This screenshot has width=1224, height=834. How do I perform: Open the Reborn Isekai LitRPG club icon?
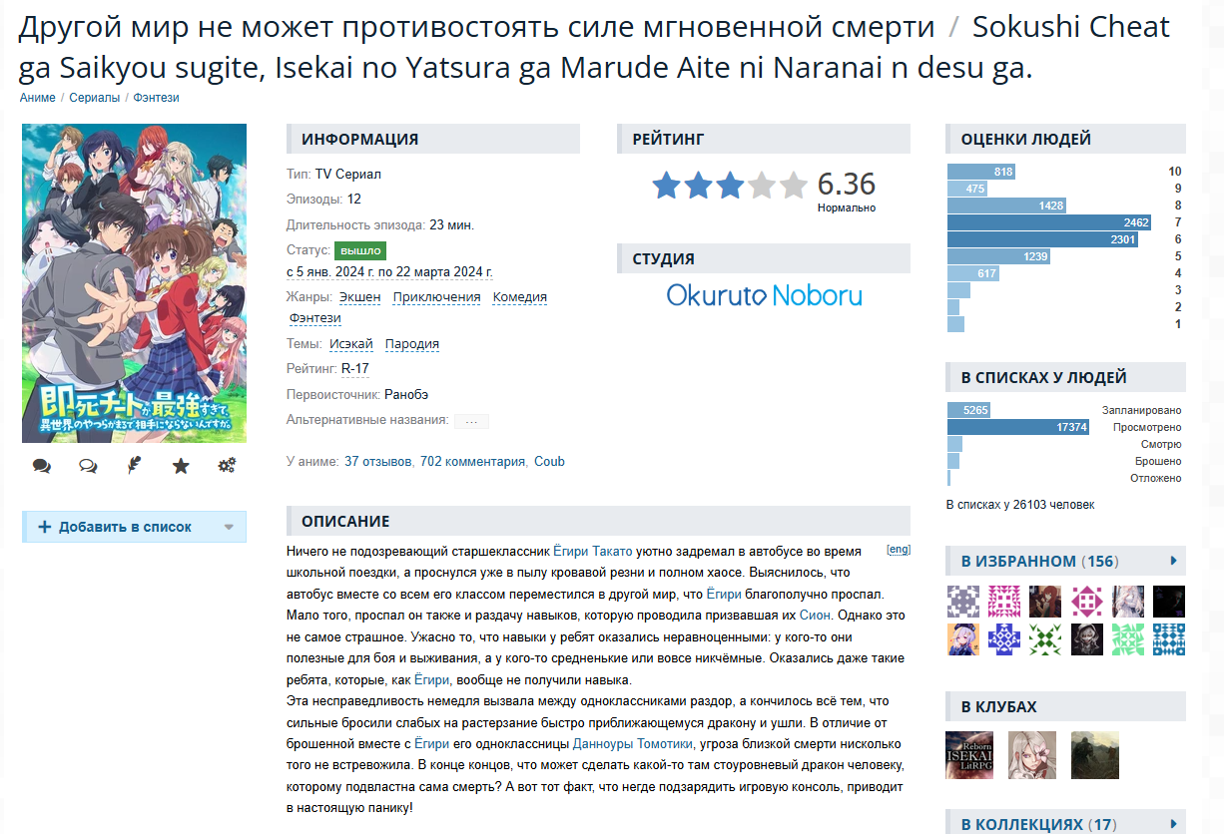tap(969, 755)
